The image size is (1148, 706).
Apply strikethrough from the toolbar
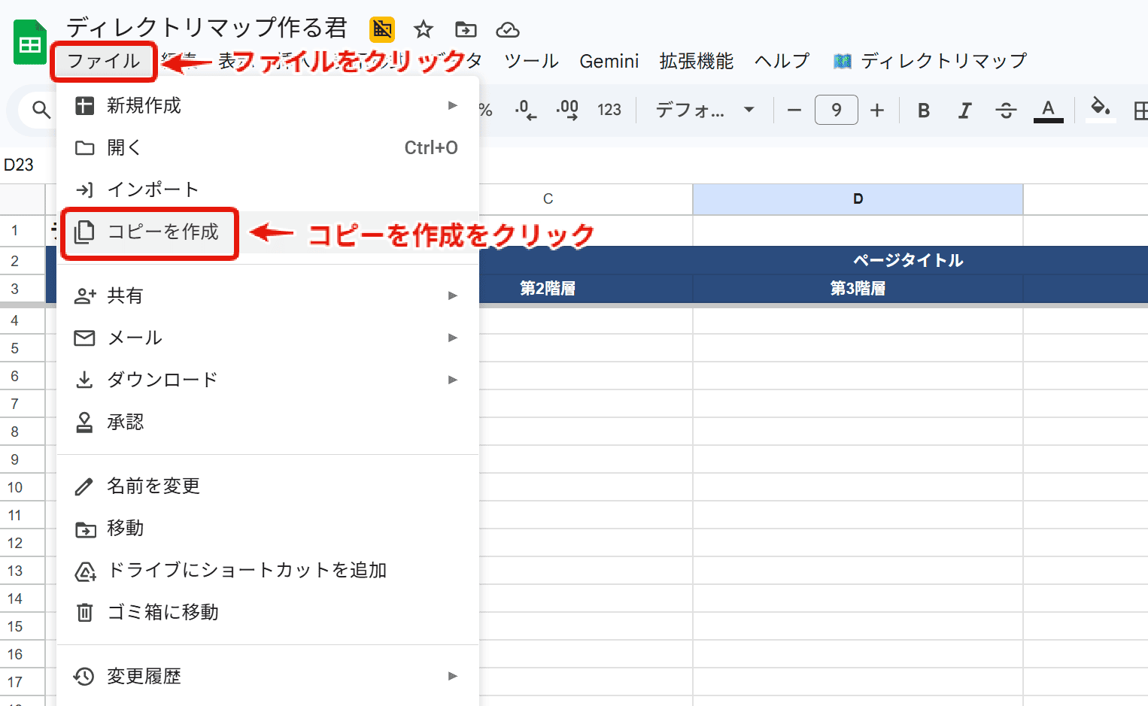(x=1006, y=111)
